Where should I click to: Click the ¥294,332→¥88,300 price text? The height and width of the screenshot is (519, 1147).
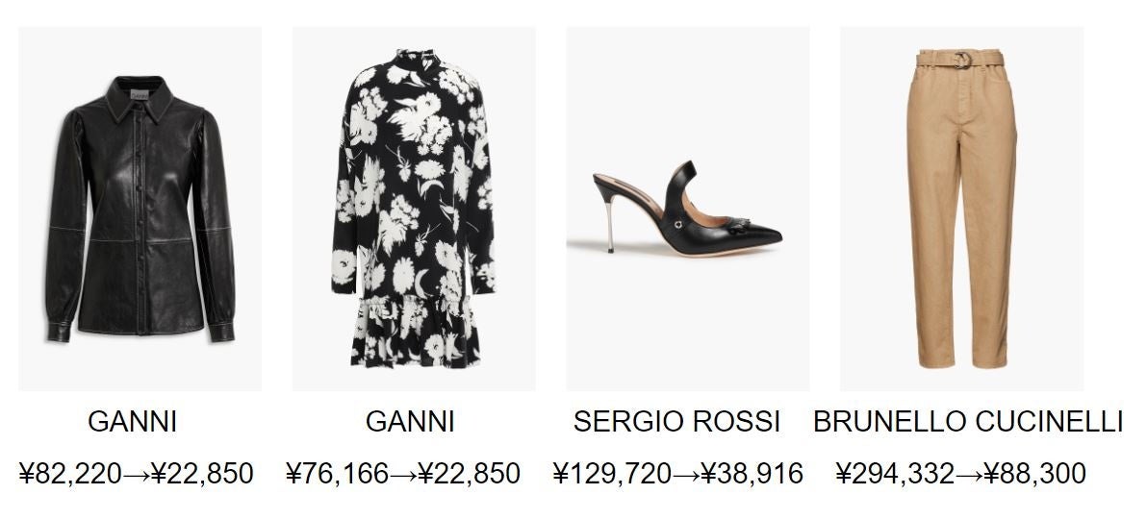click(x=960, y=474)
